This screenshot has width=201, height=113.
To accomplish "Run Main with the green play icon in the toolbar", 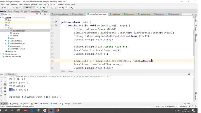I will click(x=37, y=8).
